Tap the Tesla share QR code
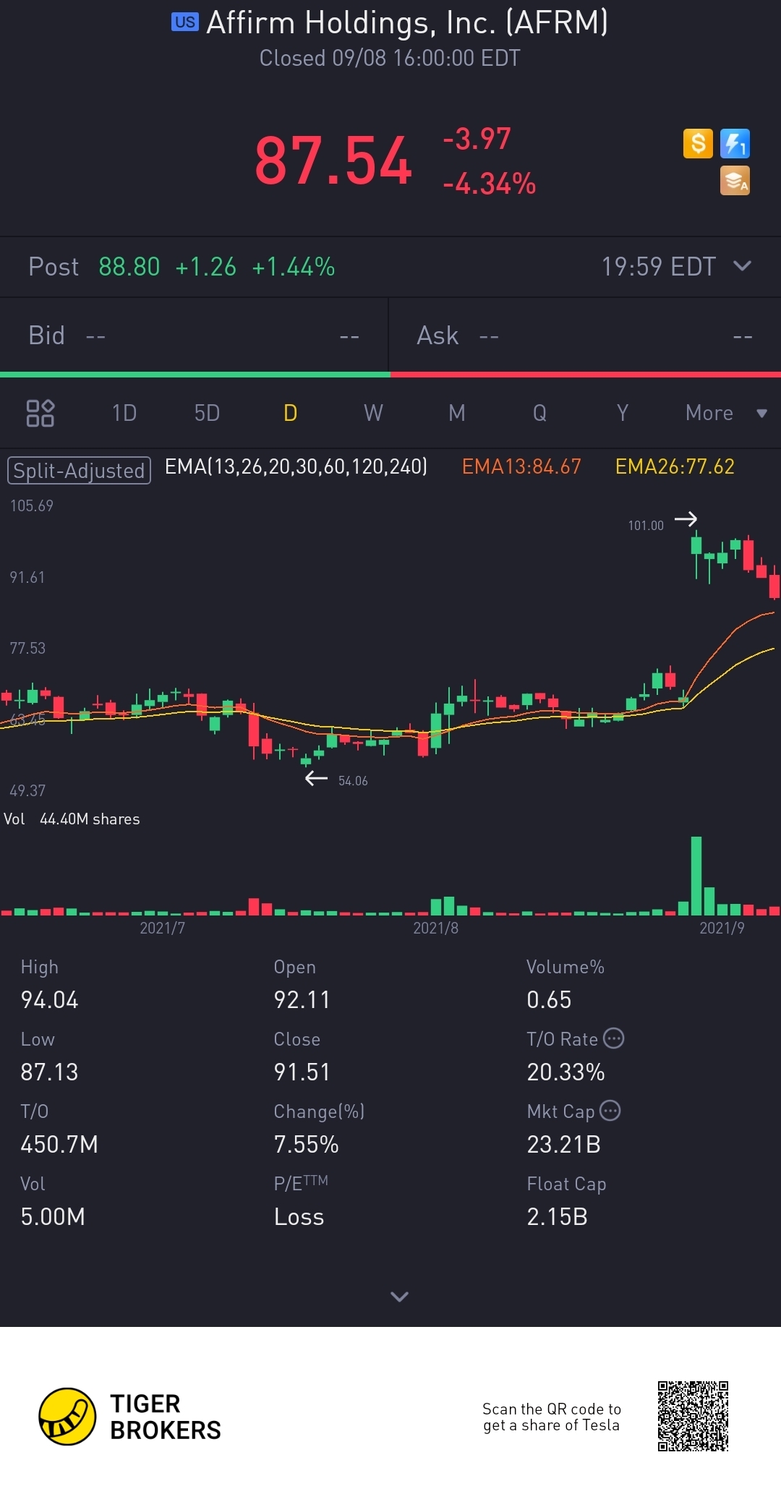Screen dimensions: 781x1507 click(693, 1416)
